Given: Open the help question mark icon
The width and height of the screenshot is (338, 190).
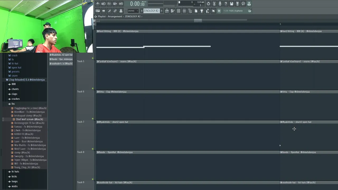Looking at the screenshot, I should (226, 4).
